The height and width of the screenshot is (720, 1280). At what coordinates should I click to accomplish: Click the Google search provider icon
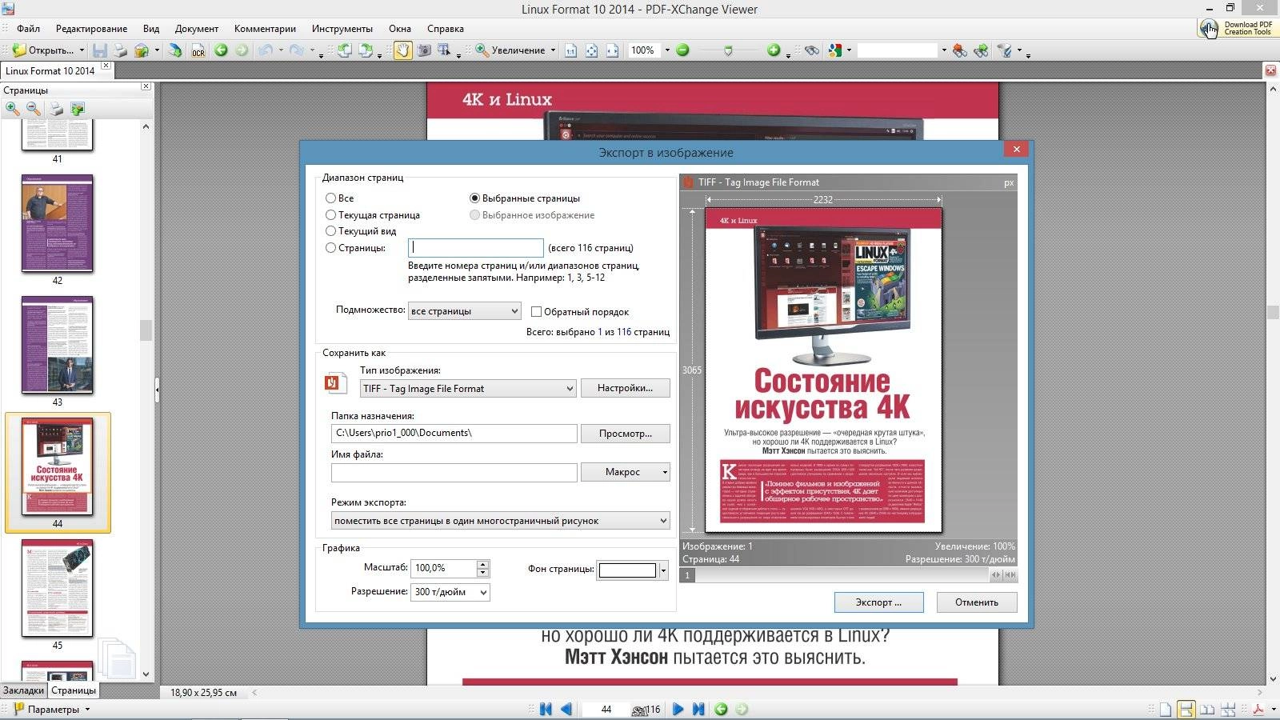(835, 50)
